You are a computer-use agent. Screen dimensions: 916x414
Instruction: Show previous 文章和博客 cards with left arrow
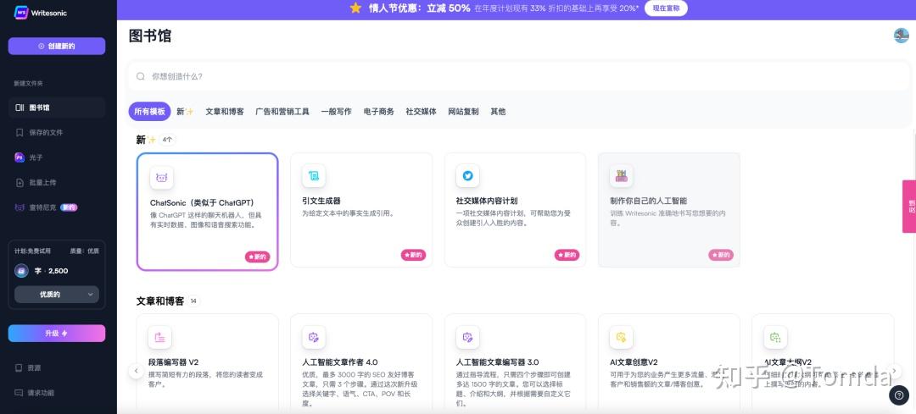click(x=136, y=370)
